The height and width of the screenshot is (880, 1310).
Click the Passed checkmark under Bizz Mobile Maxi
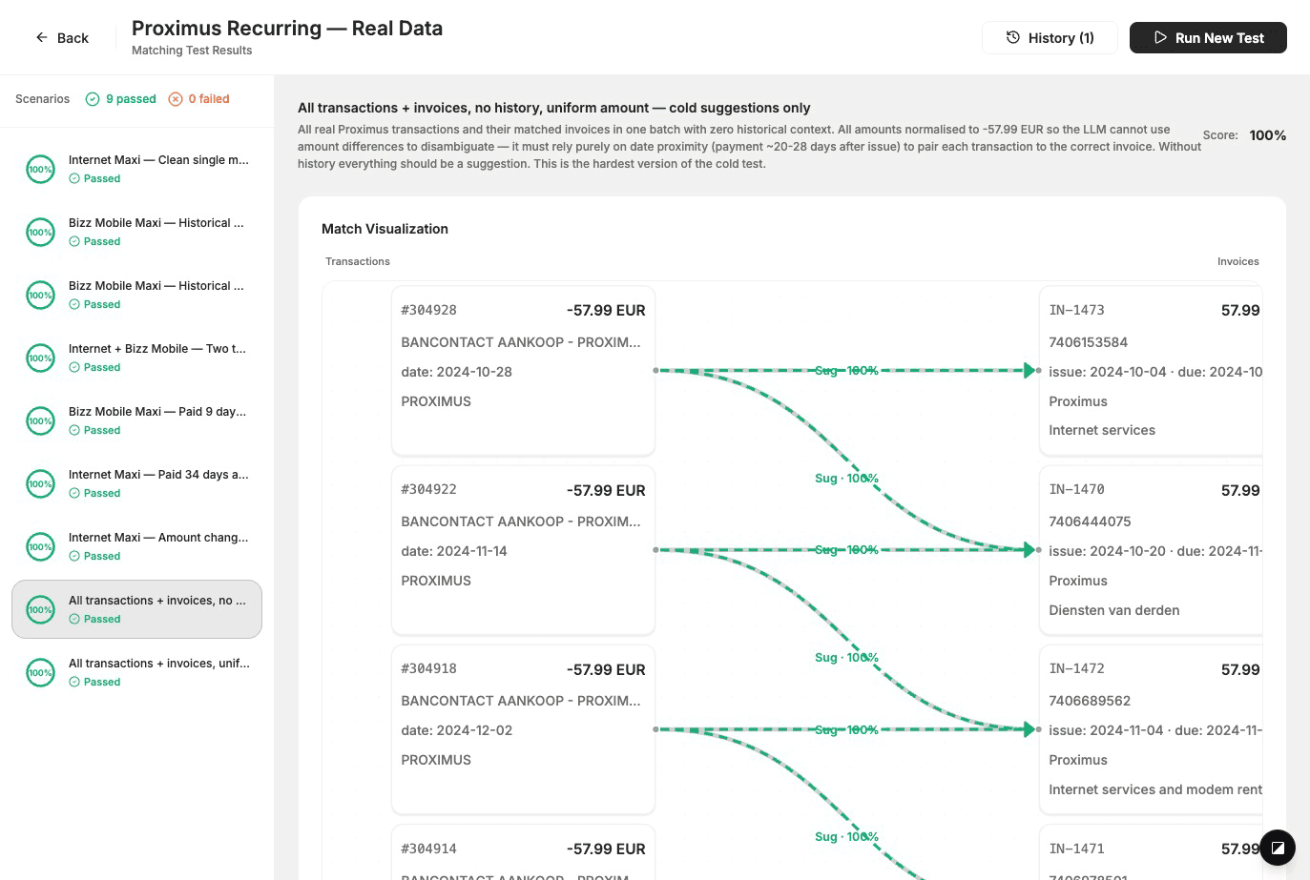[x=74, y=241]
